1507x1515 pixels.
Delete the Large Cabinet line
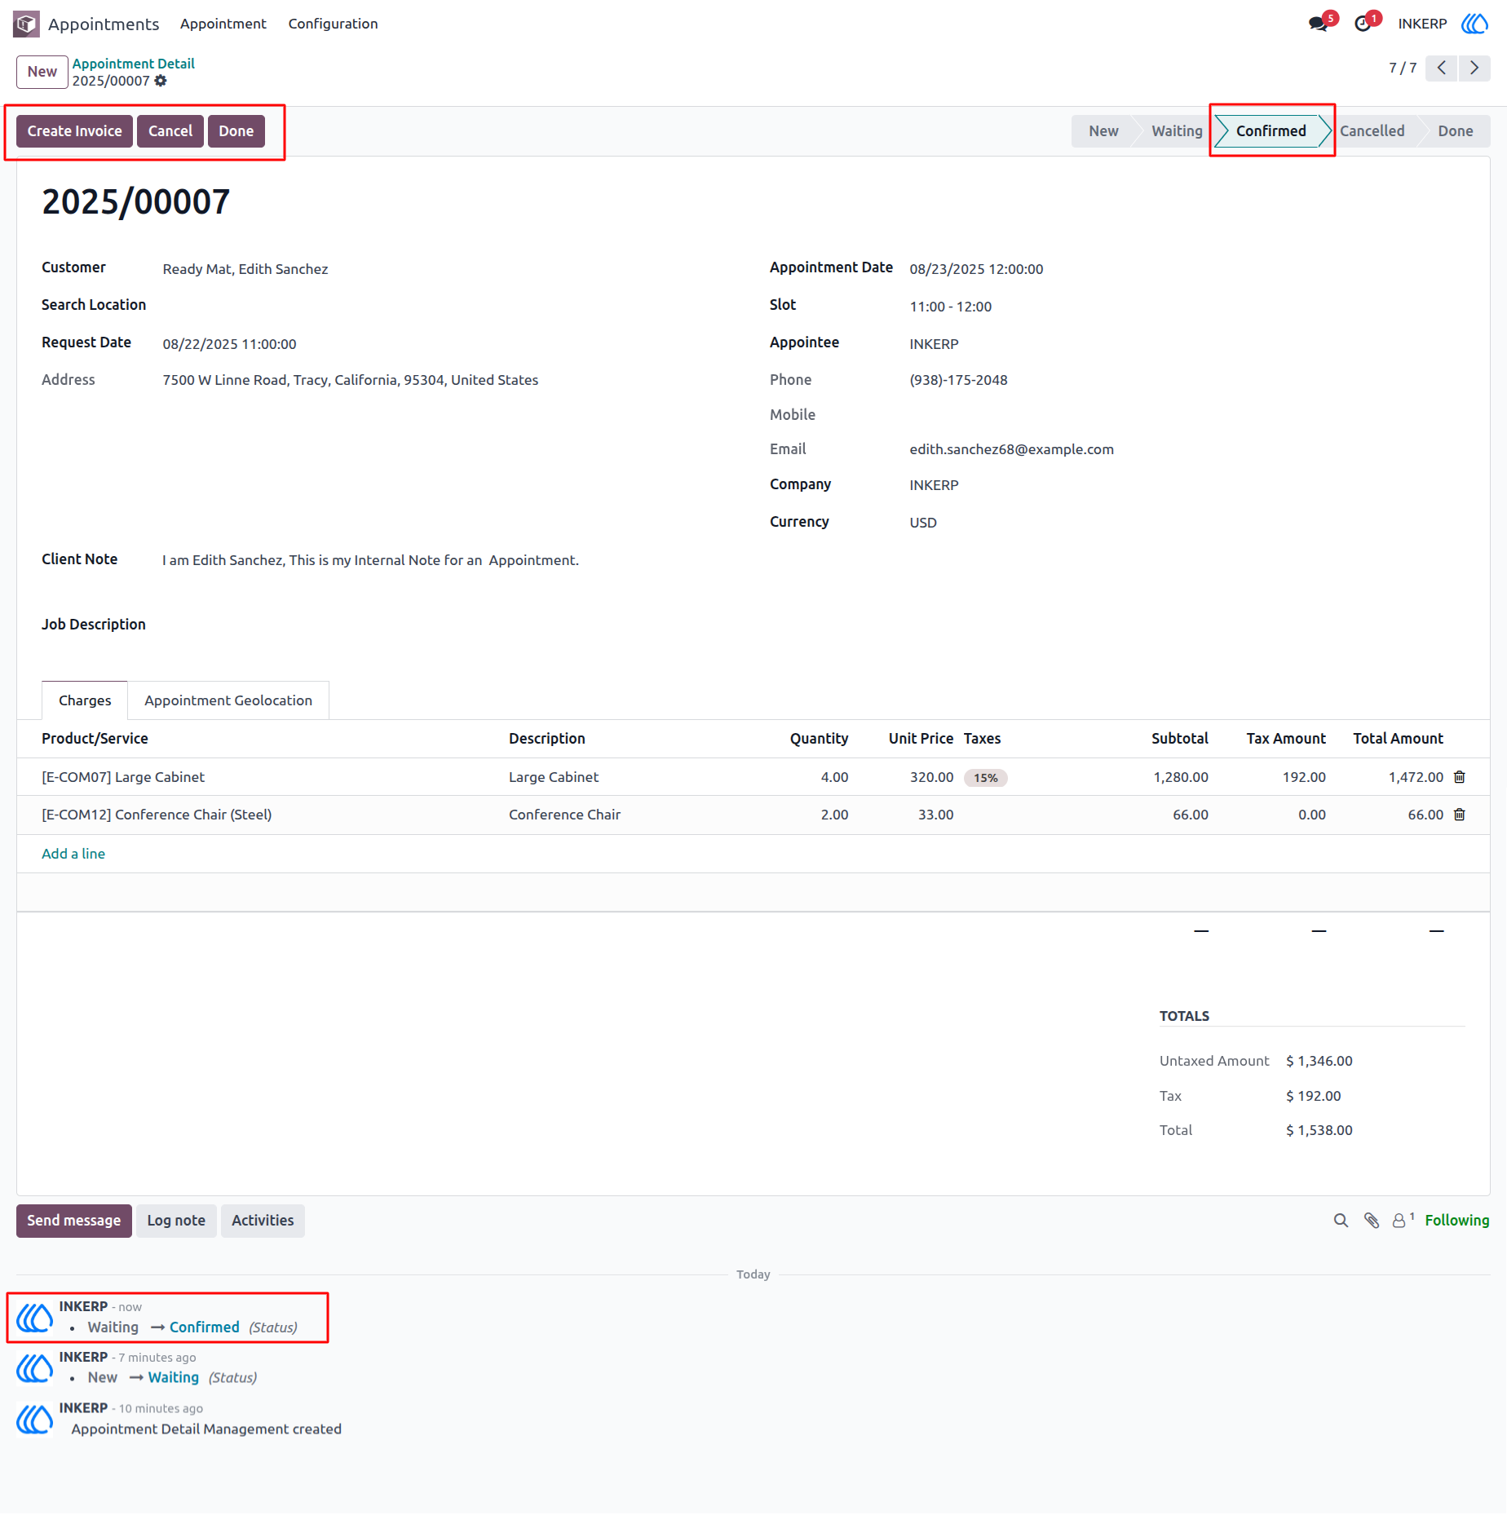[x=1460, y=777]
